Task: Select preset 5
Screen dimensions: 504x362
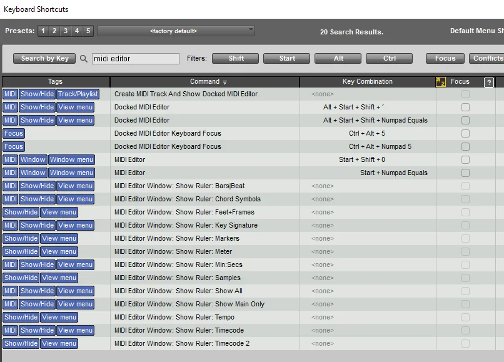Action: [x=88, y=31]
